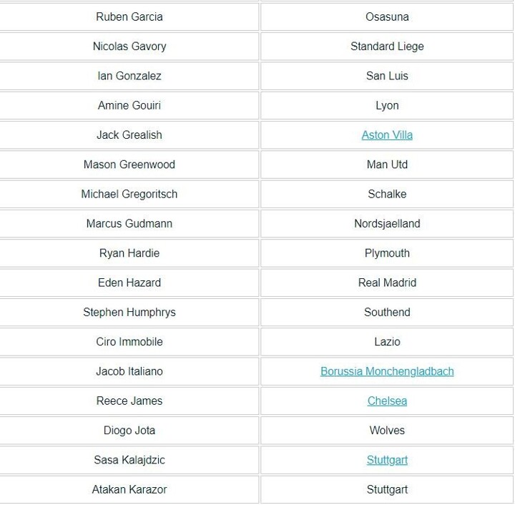Screen dimensions: 515x505
Task: Select the Mason Greenwood cell
Action: click(129, 165)
